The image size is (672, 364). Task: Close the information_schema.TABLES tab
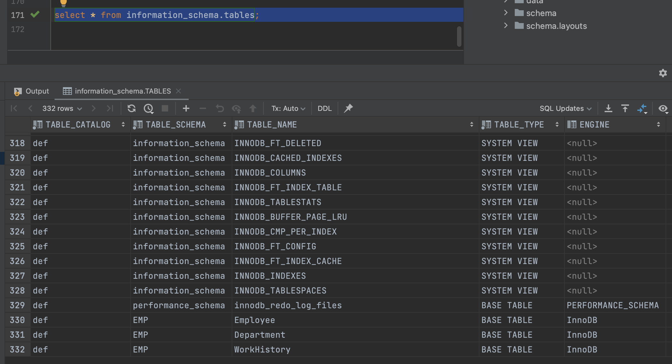coord(178,91)
